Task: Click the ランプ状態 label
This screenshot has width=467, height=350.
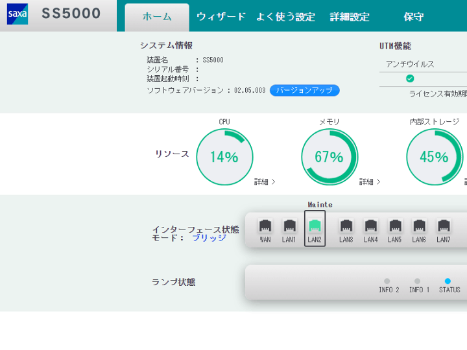Action: pyautogui.click(x=174, y=282)
